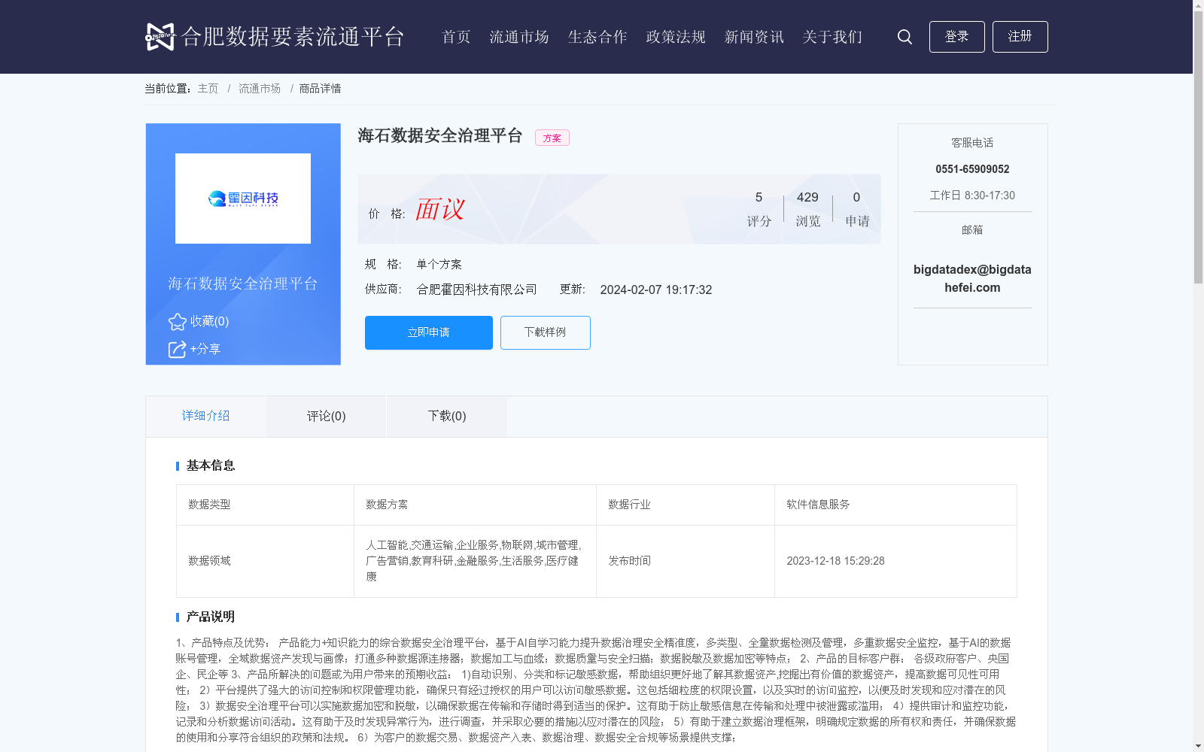Click the 基本信息 section heading

tap(211, 465)
